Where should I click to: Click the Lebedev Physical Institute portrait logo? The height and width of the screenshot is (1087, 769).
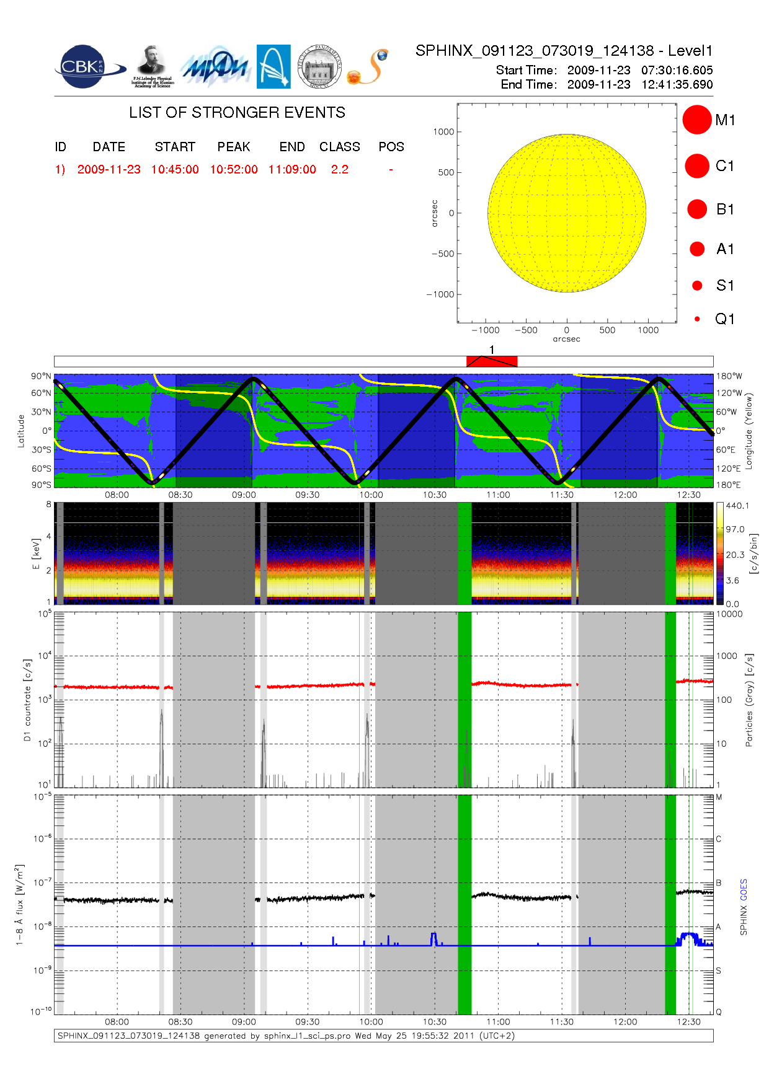pyautogui.click(x=152, y=66)
